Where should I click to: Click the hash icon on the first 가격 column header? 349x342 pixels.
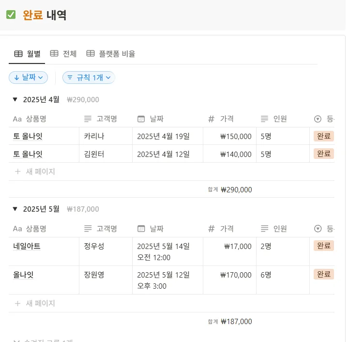(x=211, y=119)
